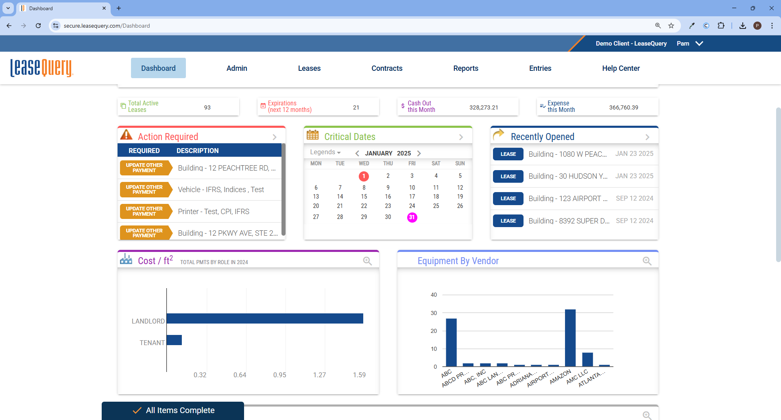Screen dimensions: 781x420
Task: Open the browser downloads icon
Action: [743, 26]
